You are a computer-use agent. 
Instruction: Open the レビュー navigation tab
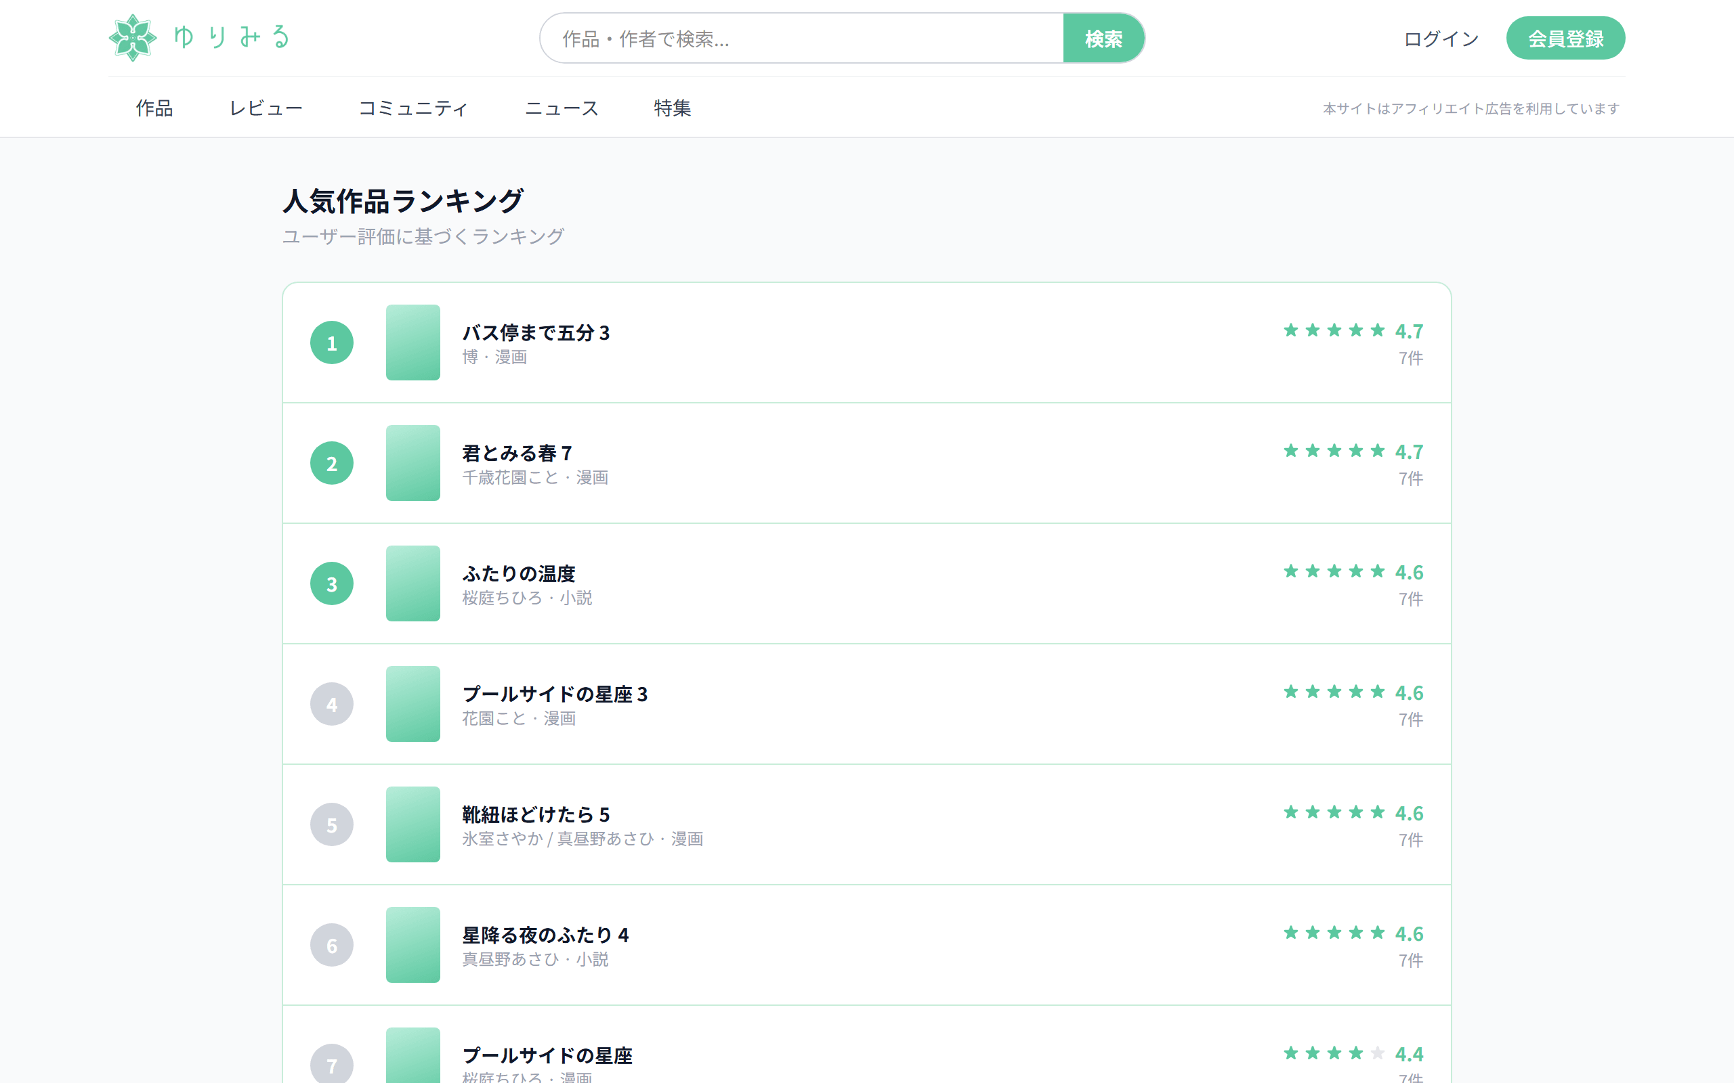point(266,108)
